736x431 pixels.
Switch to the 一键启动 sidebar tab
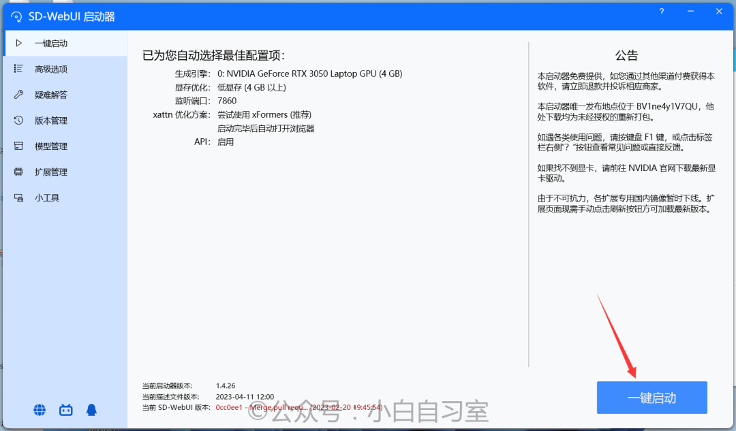65,43
